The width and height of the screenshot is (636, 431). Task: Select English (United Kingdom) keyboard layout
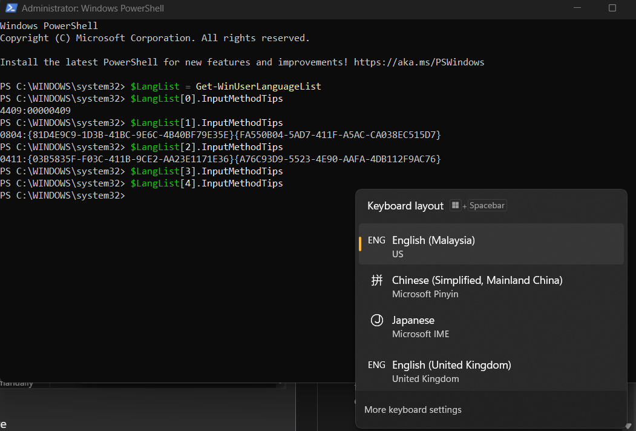pos(491,371)
